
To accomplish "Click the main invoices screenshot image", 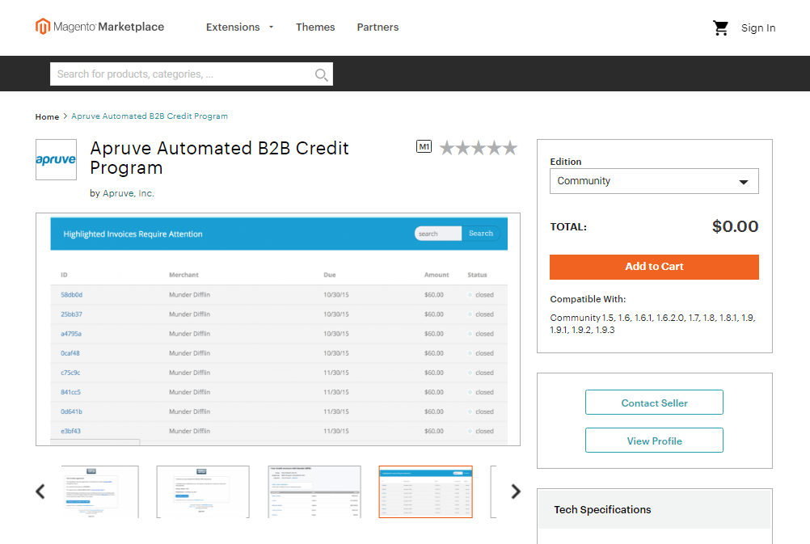I will point(278,330).
